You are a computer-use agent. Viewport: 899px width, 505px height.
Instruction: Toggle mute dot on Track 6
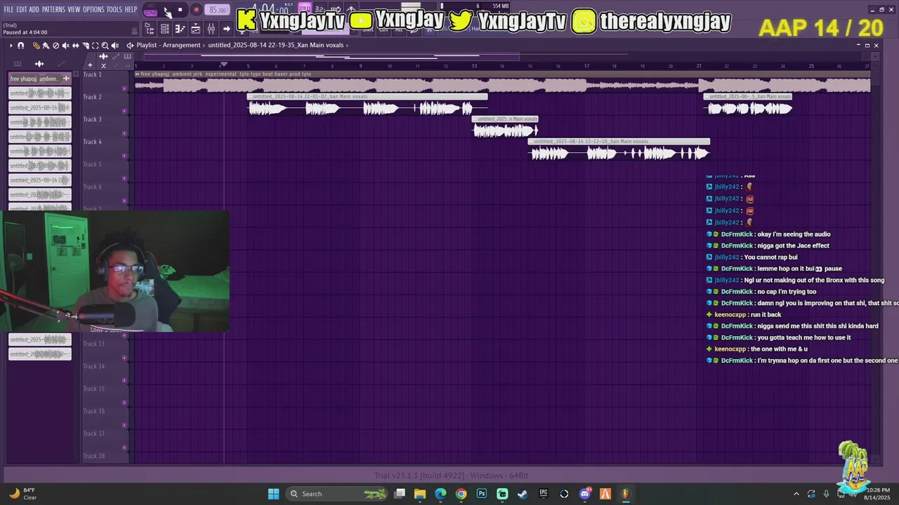tap(124, 201)
